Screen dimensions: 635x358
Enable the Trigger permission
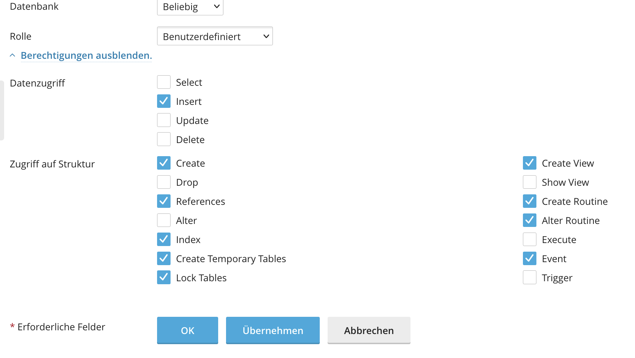(x=530, y=278)
